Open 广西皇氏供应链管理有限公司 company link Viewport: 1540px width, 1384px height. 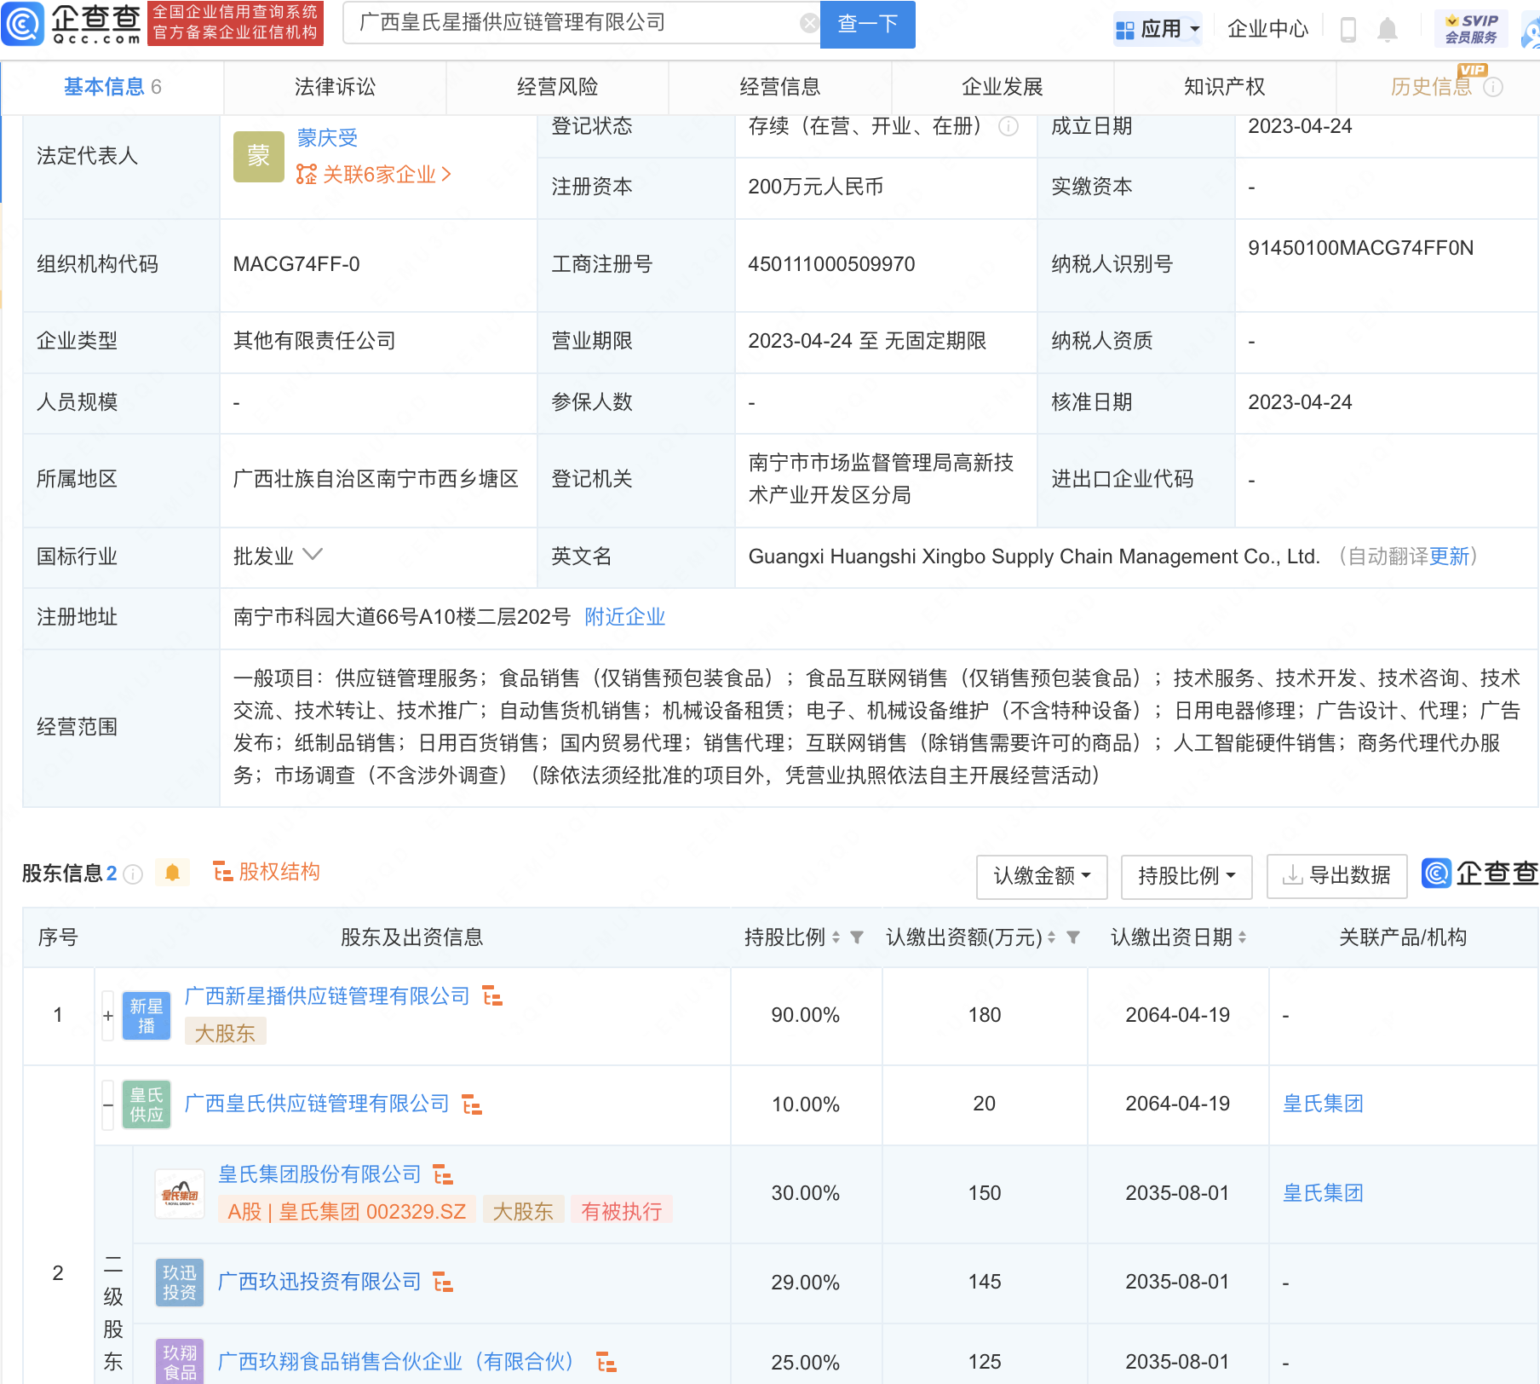tap(317, 1104)
